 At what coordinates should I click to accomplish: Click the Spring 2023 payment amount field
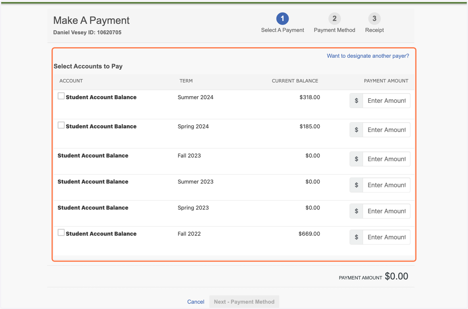(x=386, y=211)
